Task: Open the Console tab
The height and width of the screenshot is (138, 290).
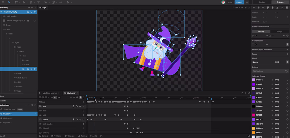Action: (x=43, y=136)
